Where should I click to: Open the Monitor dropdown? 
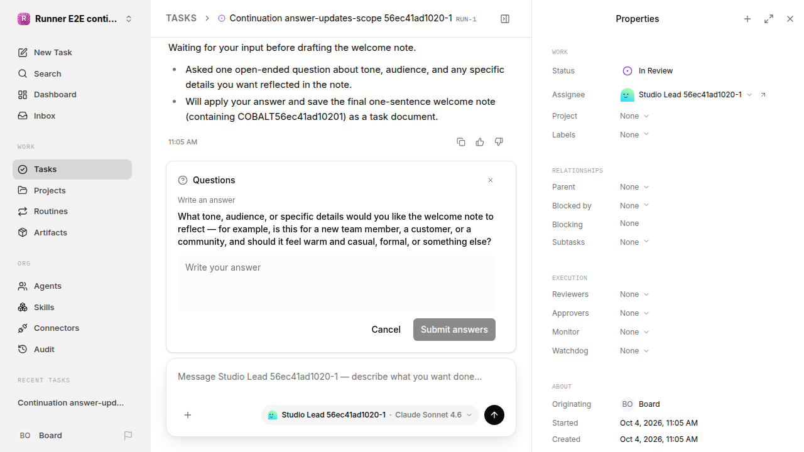[634, 332]
